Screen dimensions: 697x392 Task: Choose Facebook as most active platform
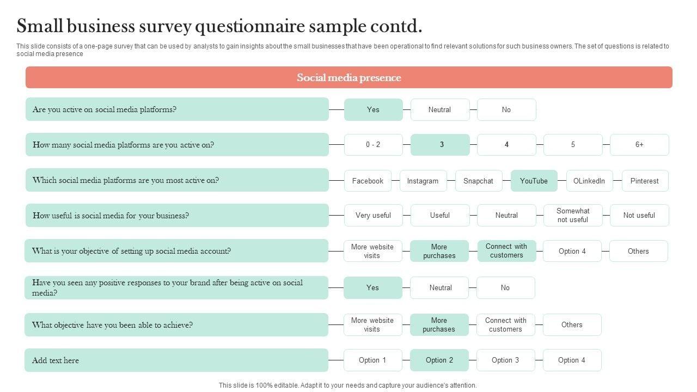368,181
